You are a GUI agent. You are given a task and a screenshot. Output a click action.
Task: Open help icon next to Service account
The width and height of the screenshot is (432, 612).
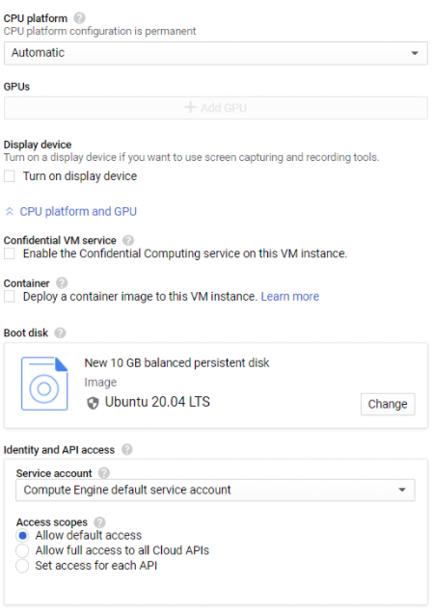click(x=103, y=473)
